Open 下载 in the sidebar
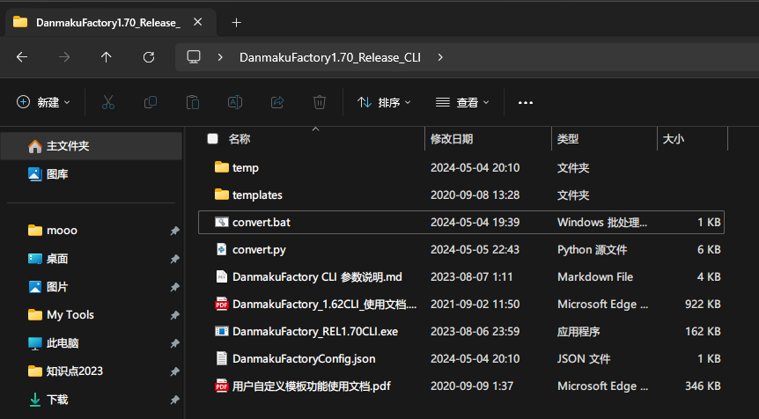759x419 pixels. pyautogui.click(x=92, y=400)
